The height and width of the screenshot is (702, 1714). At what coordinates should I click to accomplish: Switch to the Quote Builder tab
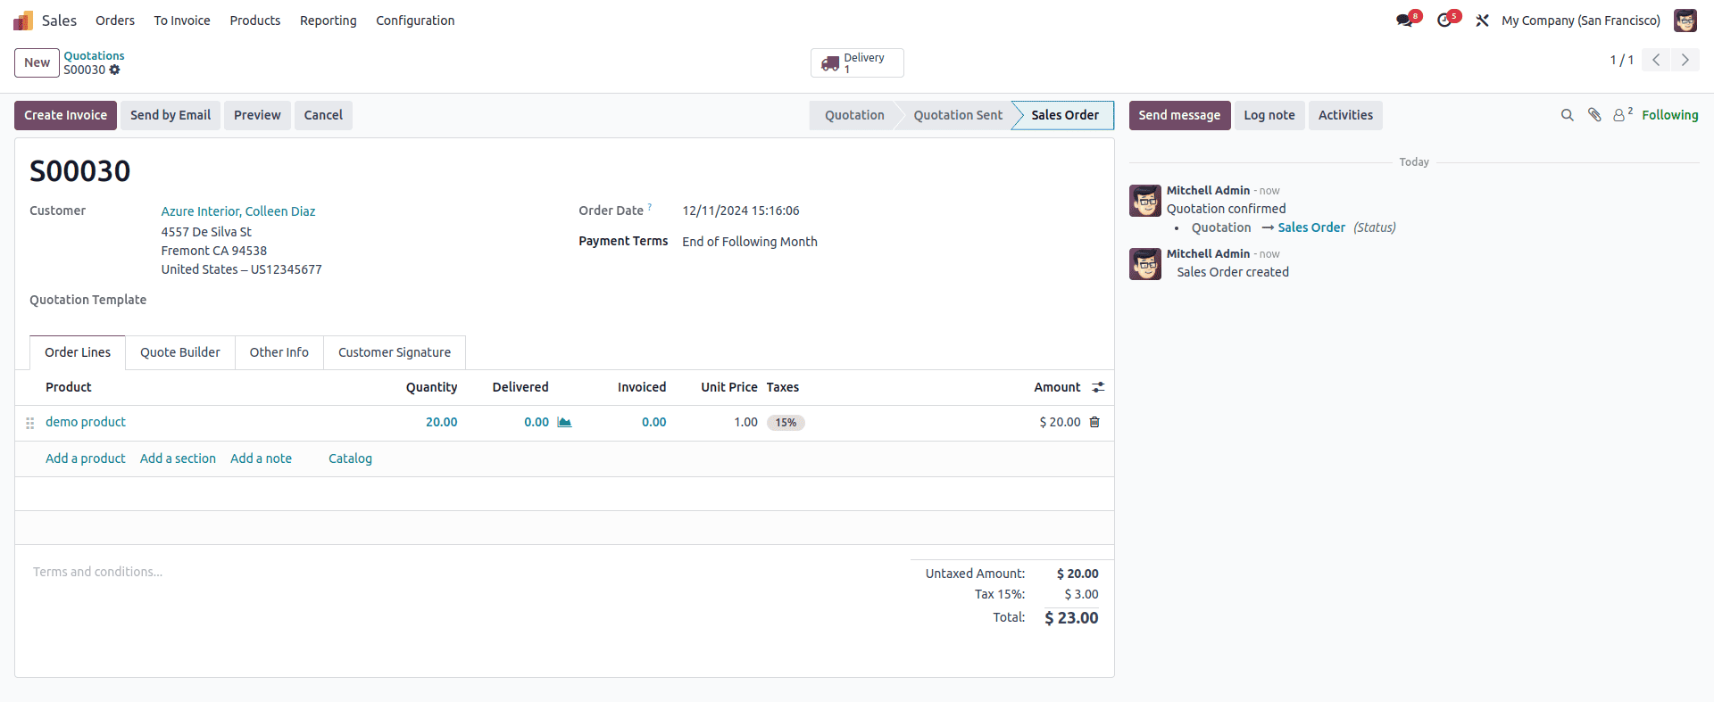click(180, 352)
